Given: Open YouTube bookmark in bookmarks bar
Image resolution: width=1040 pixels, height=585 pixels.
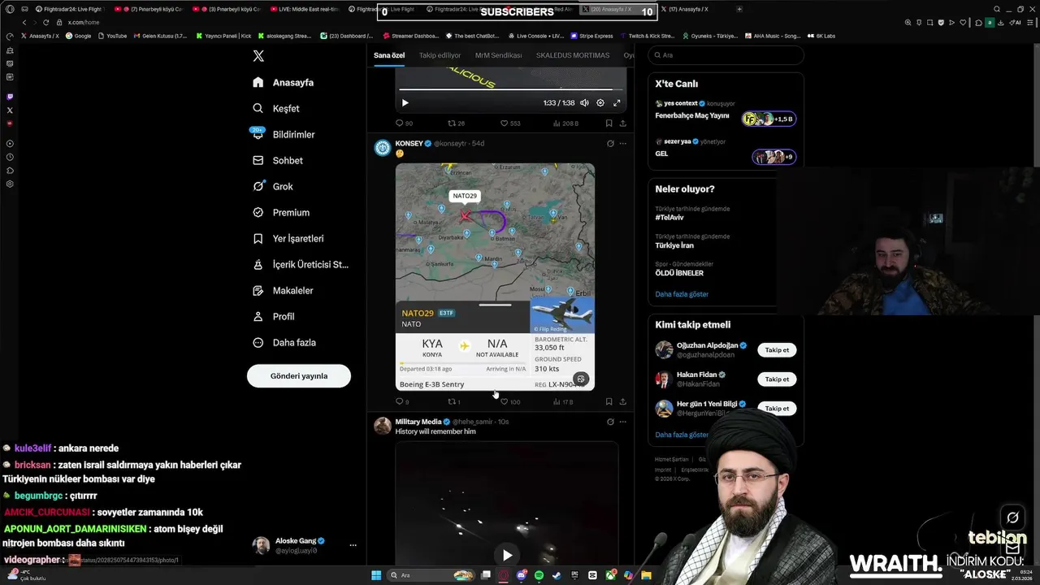Looking at the screenshot, I should (x=113, y=36).
